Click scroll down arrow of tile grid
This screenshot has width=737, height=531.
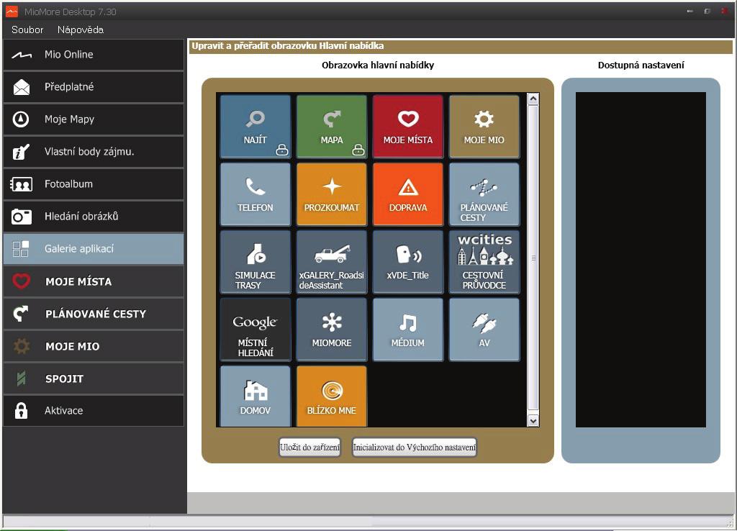tap(533, 421)
